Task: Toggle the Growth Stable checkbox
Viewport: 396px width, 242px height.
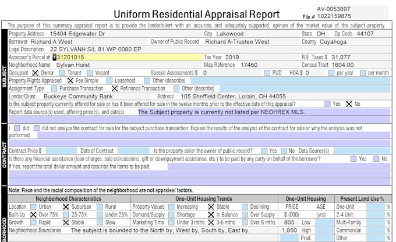Action: click(66, 223)
